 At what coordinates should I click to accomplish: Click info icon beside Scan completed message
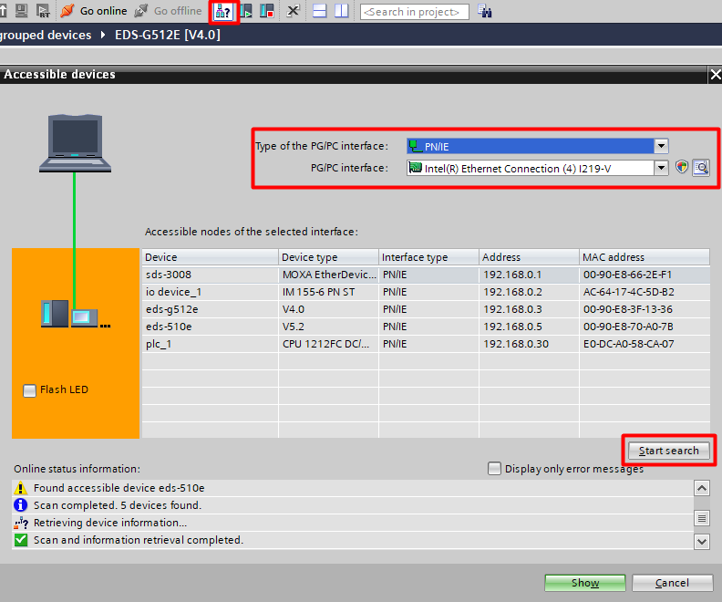(21, 505)
